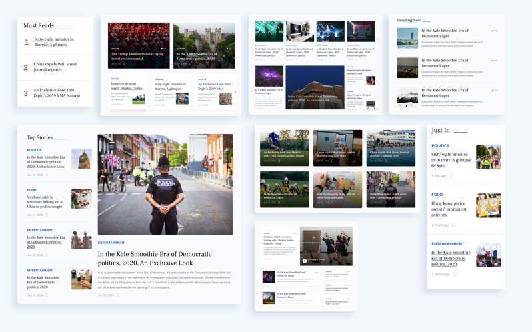Click next arrow on the article carousel

(235, 93)
